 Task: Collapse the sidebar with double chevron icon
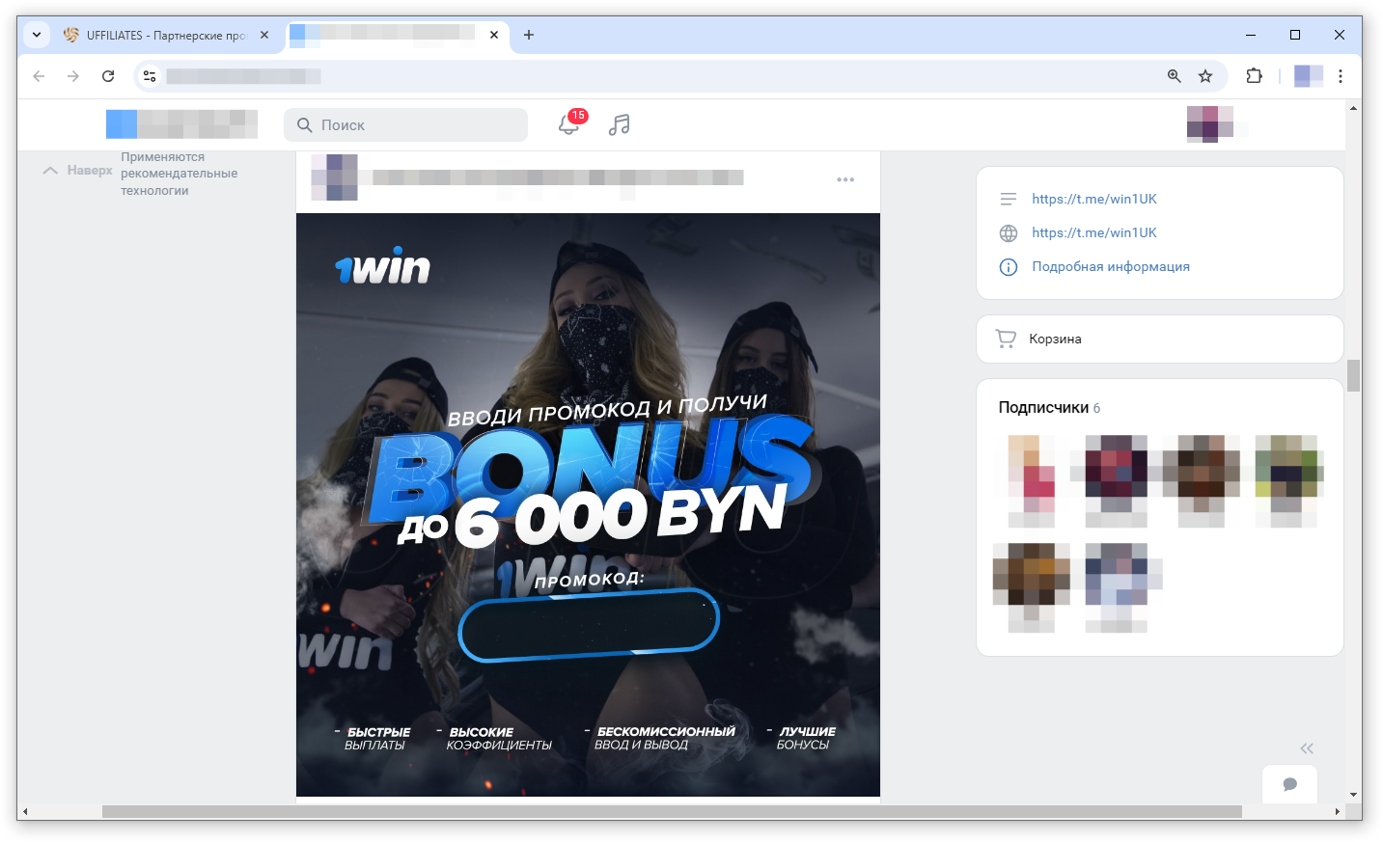point(1307,748)
